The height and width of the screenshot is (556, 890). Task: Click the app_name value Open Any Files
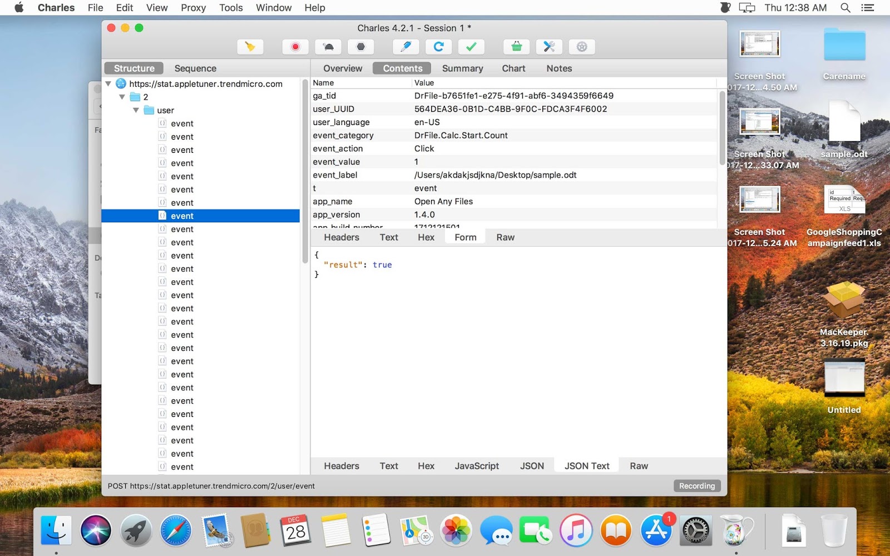(x=443, y=201)
